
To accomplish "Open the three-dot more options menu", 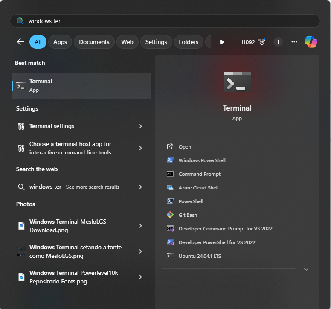I will pyautogui.click(x=294, y=42).
